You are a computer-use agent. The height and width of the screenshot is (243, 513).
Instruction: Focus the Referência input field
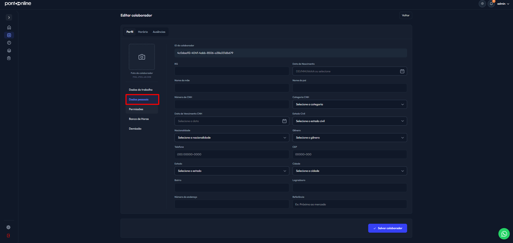point(349,204)
